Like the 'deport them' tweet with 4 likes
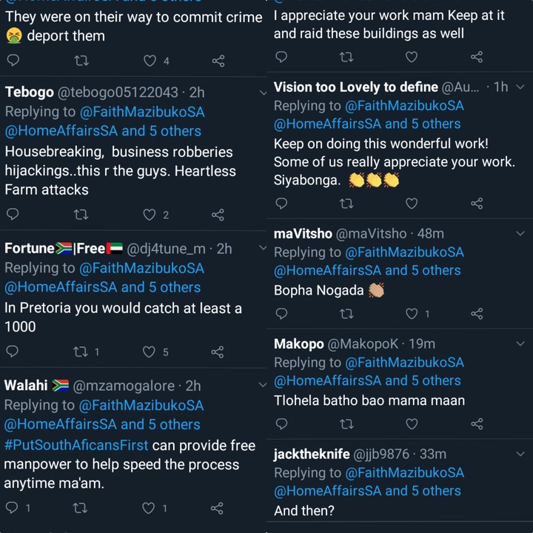This screenshot has width=533, height=533. 150,61
